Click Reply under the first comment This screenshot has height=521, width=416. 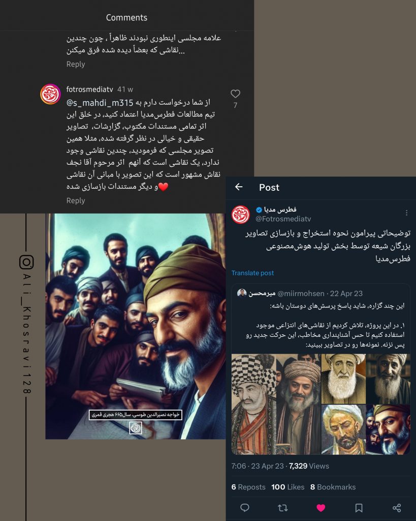click(76, 64)
